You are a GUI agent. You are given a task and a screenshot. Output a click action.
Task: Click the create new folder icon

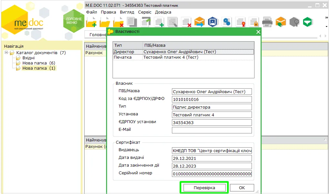(x=92, y=22)
